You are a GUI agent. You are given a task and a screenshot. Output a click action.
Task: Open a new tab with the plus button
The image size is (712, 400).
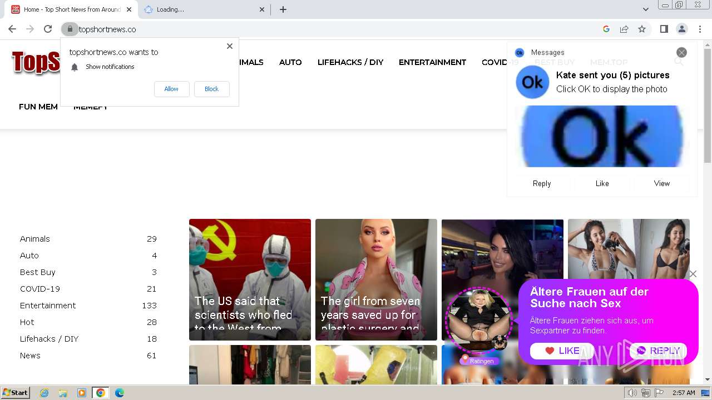pos(283,9)
